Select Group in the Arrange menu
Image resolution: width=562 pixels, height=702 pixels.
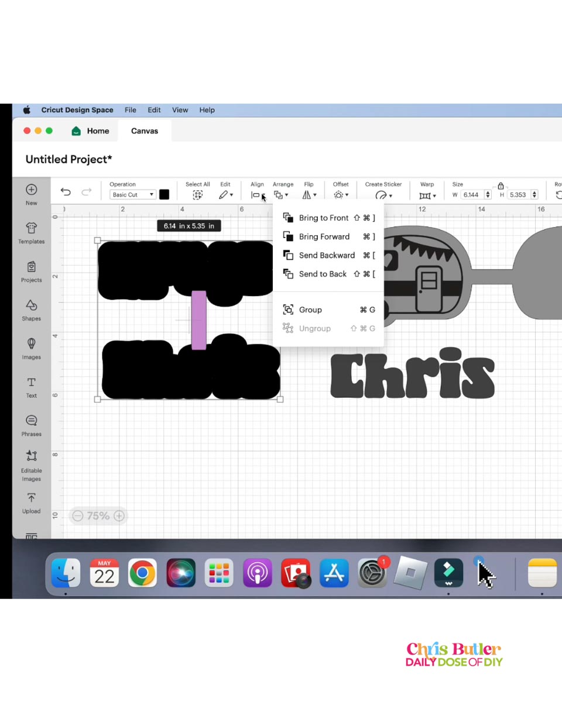(328, 309)
